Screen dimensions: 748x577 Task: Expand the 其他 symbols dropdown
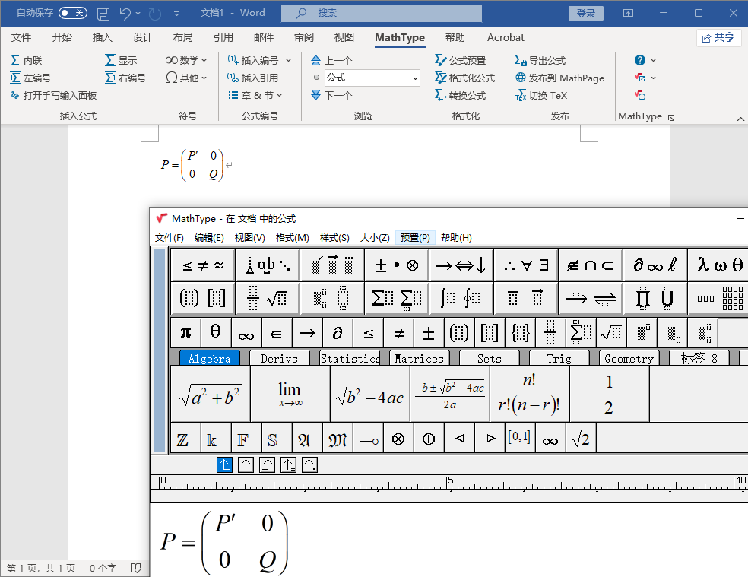186,78
